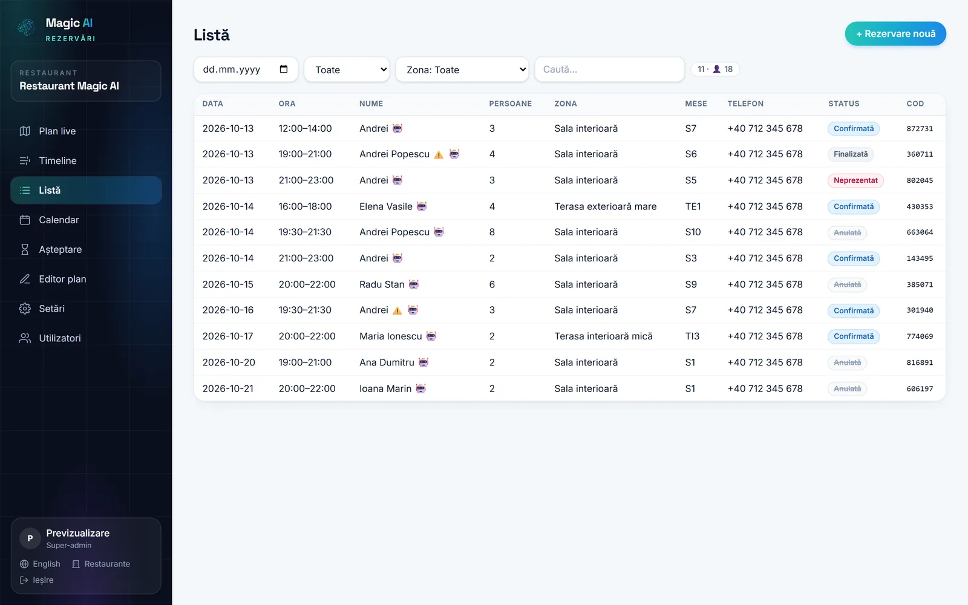This screenshot has width=968, height=605.
Task: Click the Neprezentat status badge
Action: [x=855, y=181]
